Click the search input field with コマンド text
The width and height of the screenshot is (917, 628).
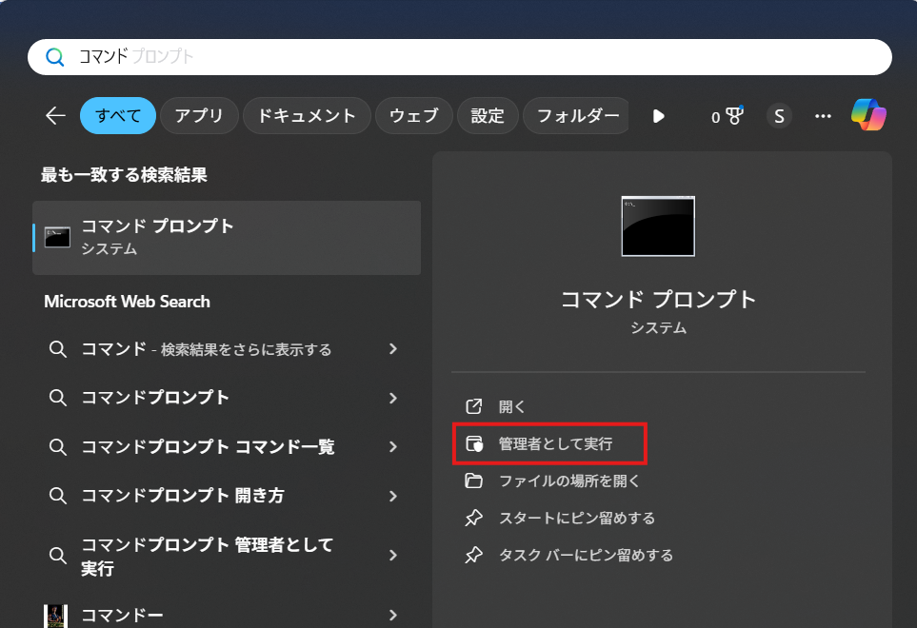click(x=459, y=57)
